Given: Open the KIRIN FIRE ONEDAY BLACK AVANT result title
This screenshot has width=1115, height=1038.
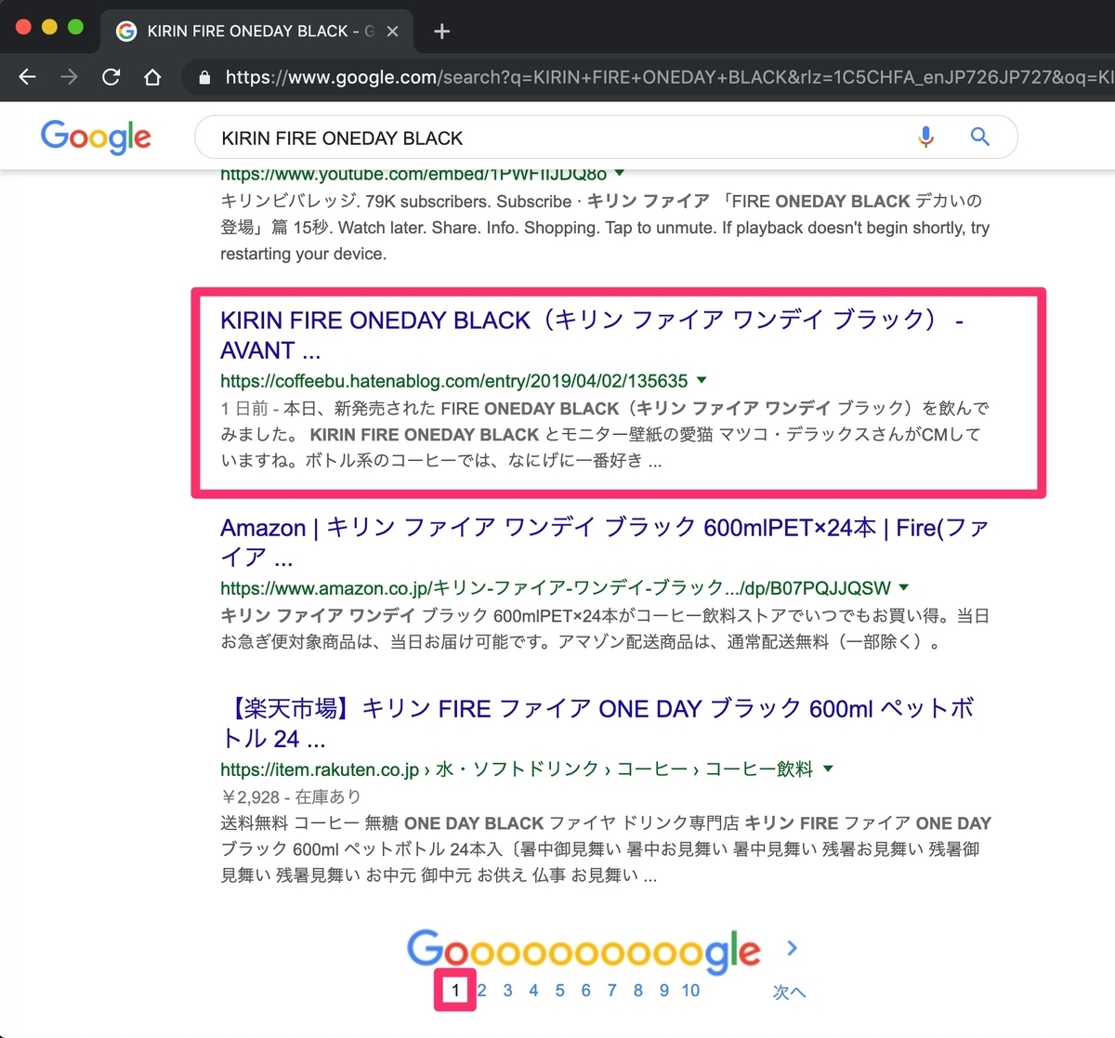Looking at the screenshot, I should pos(592,335).
